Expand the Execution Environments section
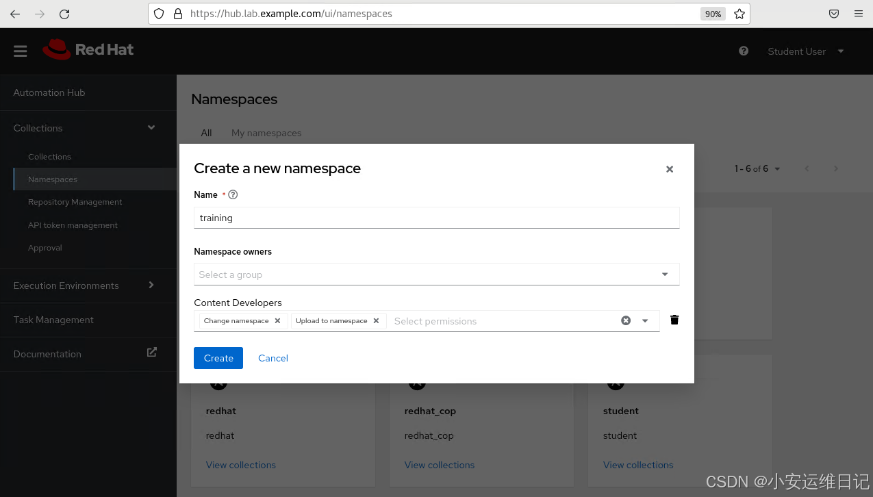Screen dimensions: 873x497 click(x=88, y=285)
